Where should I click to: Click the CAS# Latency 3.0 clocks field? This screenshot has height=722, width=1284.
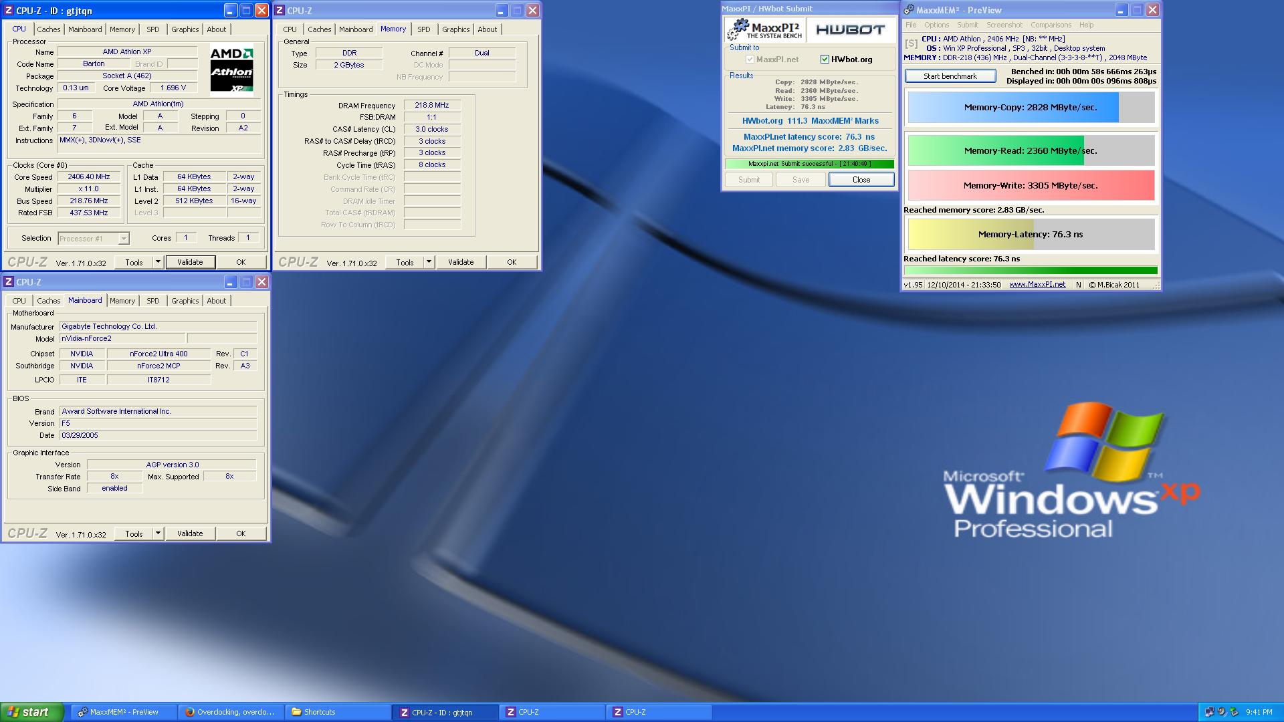click(432, 129)
